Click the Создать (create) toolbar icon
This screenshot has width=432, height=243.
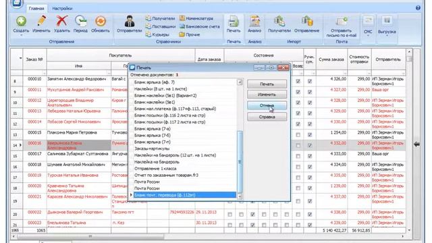click(21, 22)
